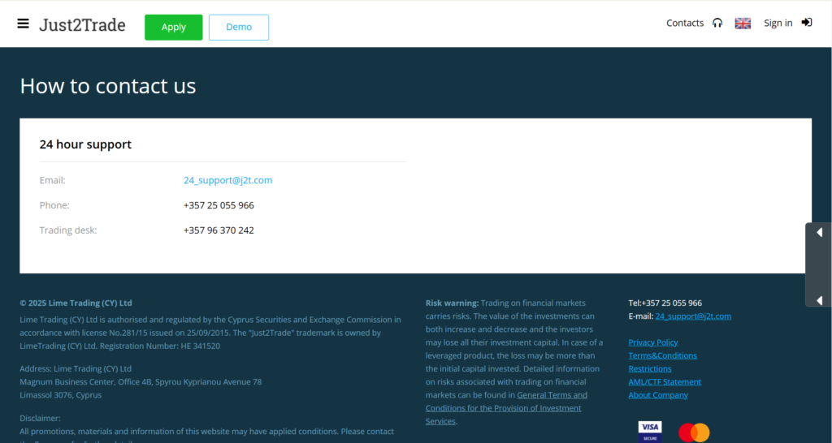Open the 24_support@j2t.com email link in support card
This screenshot has width=832, height=443.
228,180
